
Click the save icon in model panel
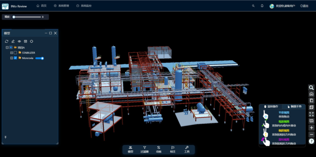pyautogui.click(x=26, y=41)
